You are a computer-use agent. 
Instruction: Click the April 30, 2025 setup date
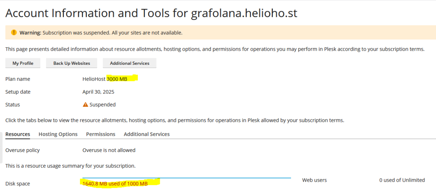pyautogui.click(x=98, y=92)
